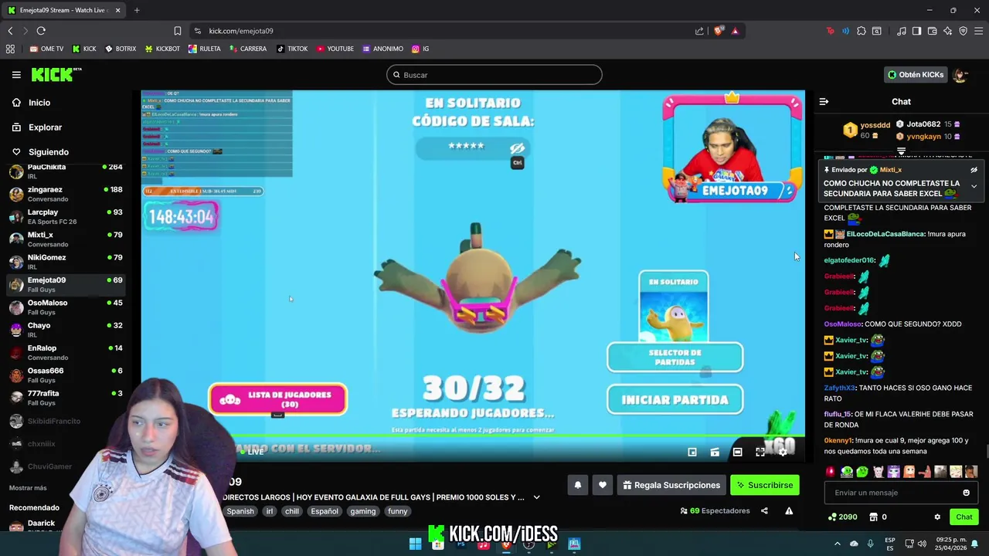Open the Windows Start menu
This screenshot has width=989, height=556.
(415, 544)
